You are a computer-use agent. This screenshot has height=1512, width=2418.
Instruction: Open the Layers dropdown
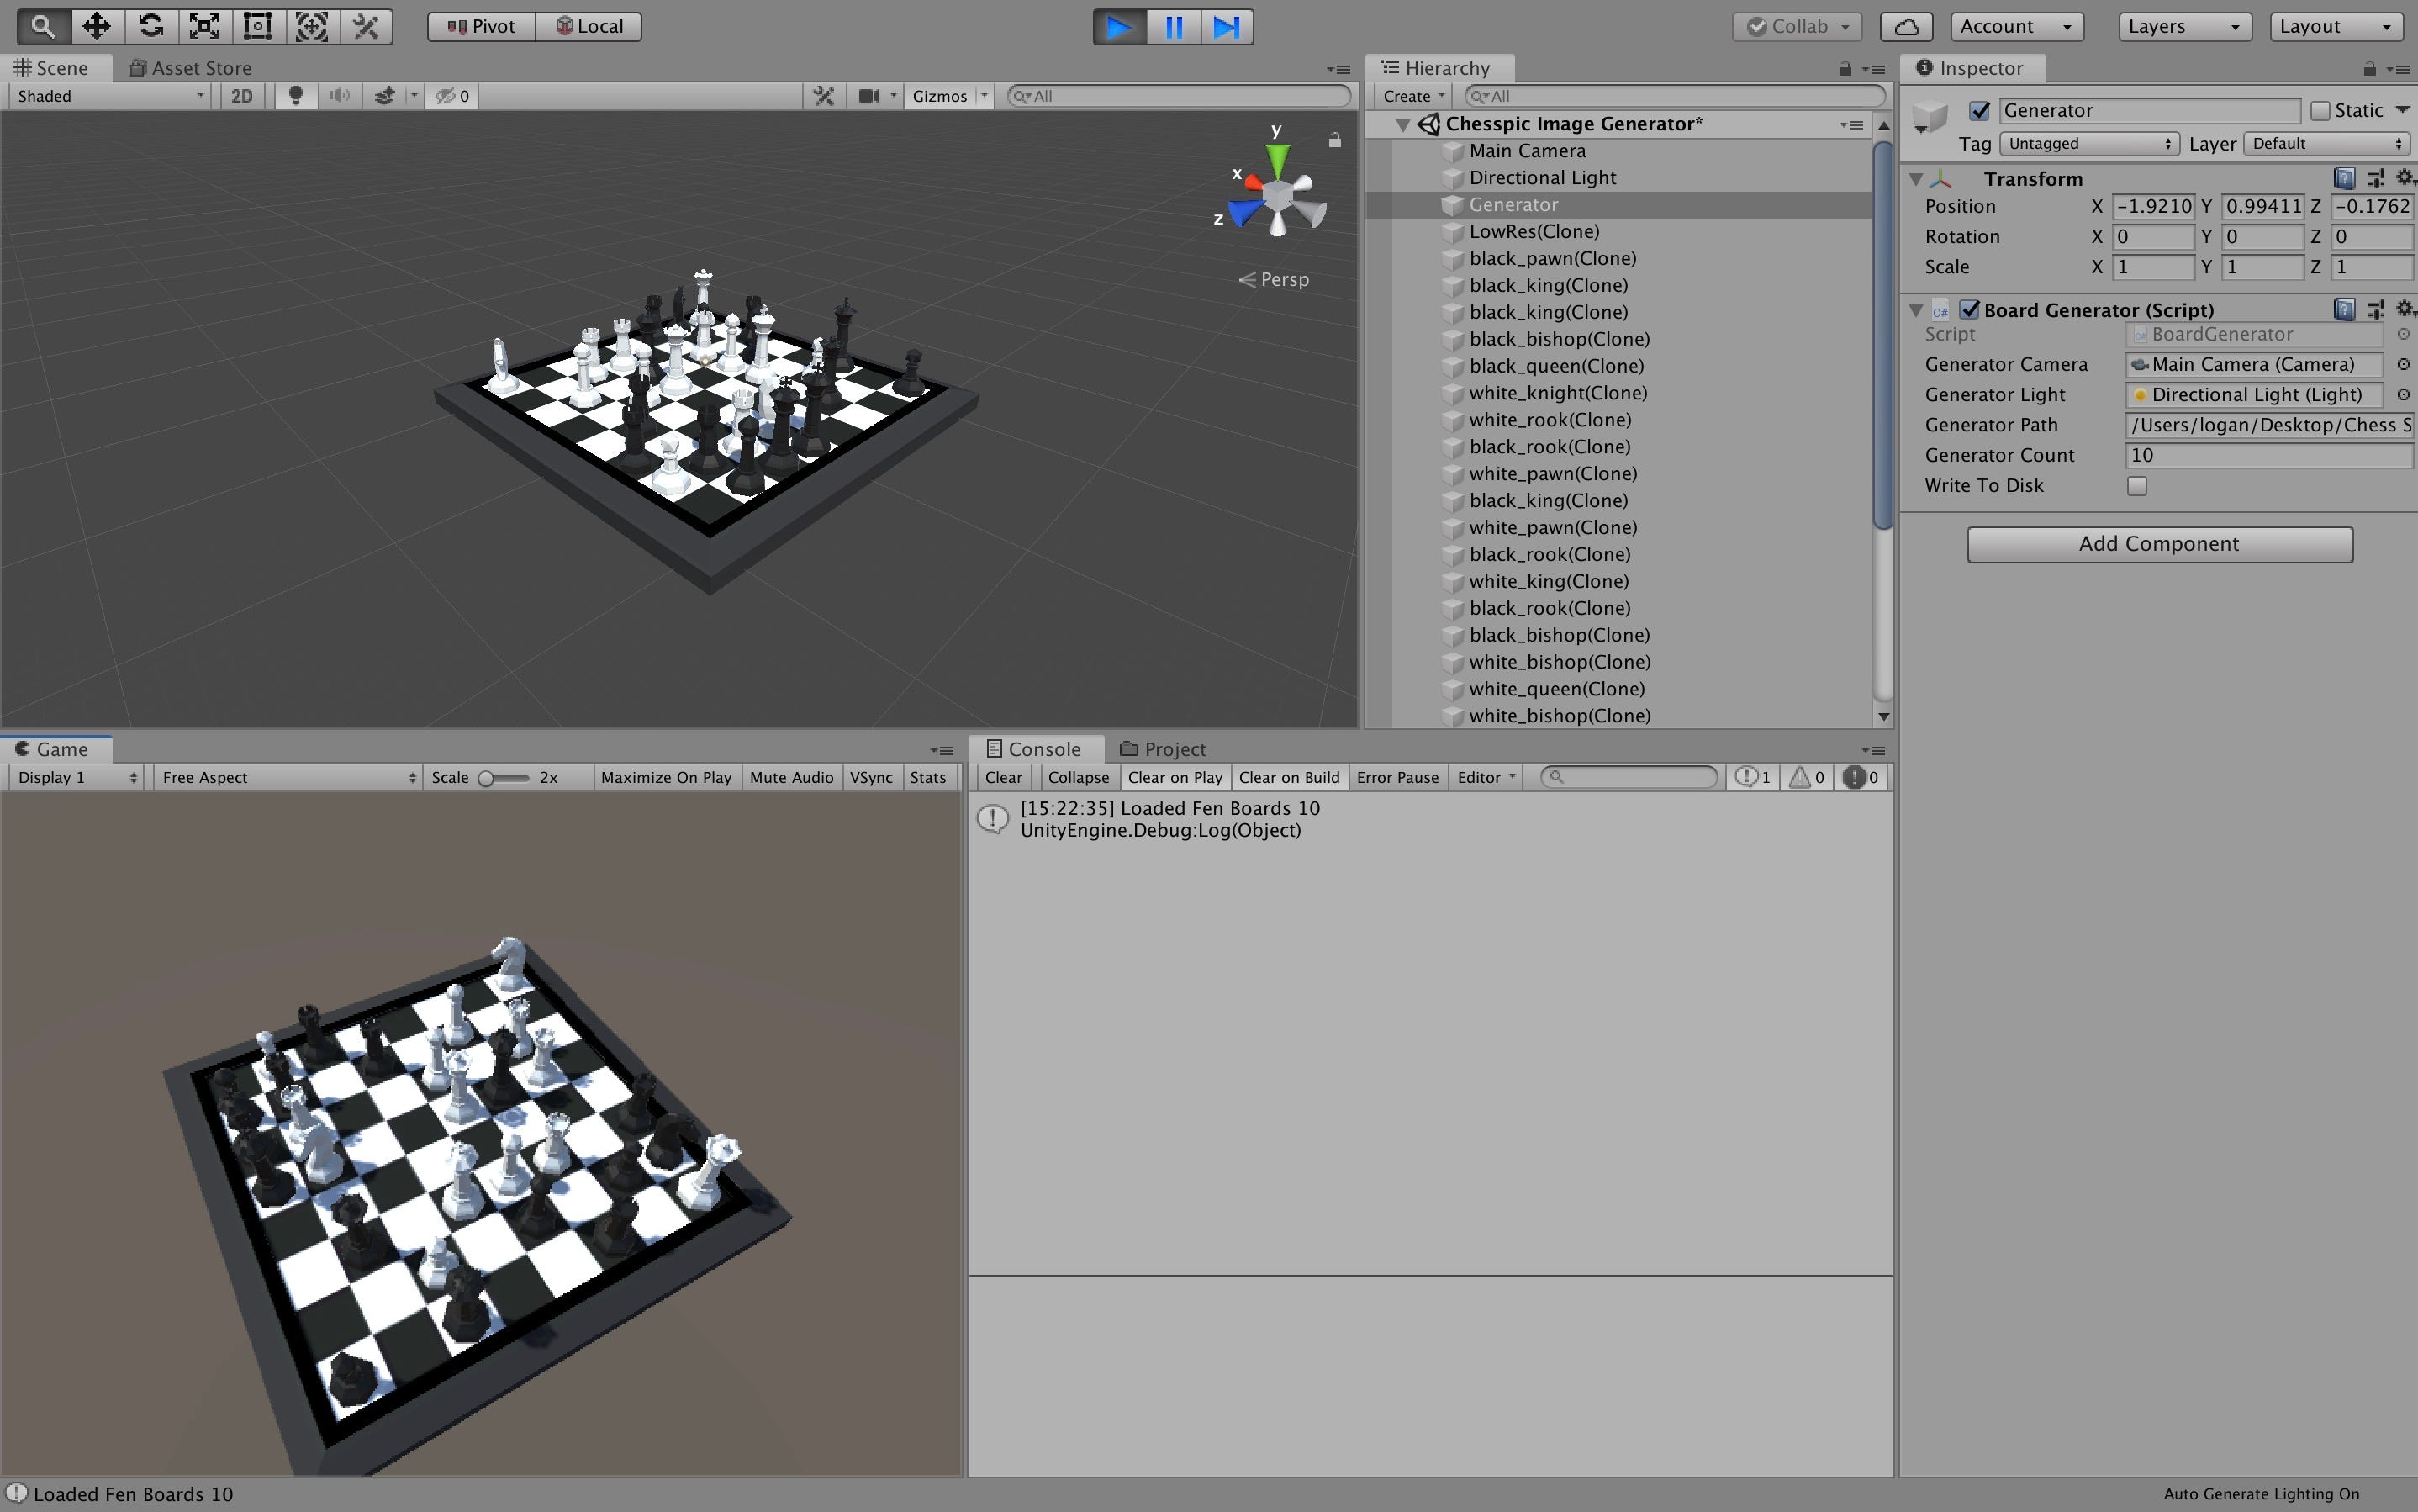coord(2183,27)
